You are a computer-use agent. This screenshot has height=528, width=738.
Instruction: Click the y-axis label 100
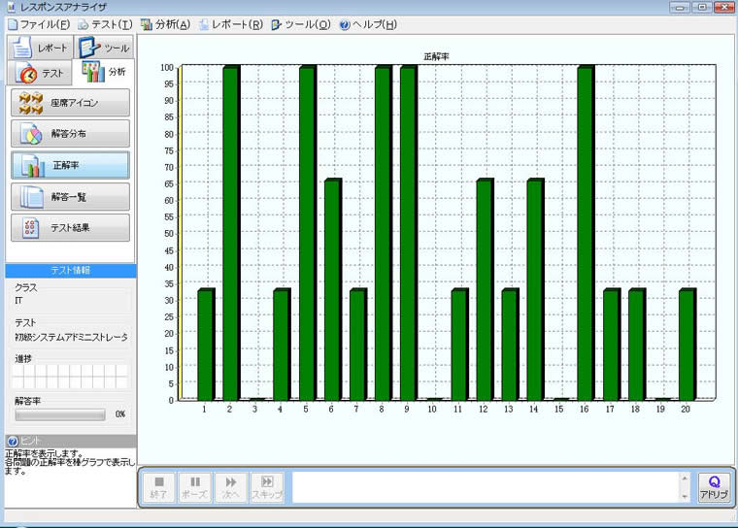(167, 67)
